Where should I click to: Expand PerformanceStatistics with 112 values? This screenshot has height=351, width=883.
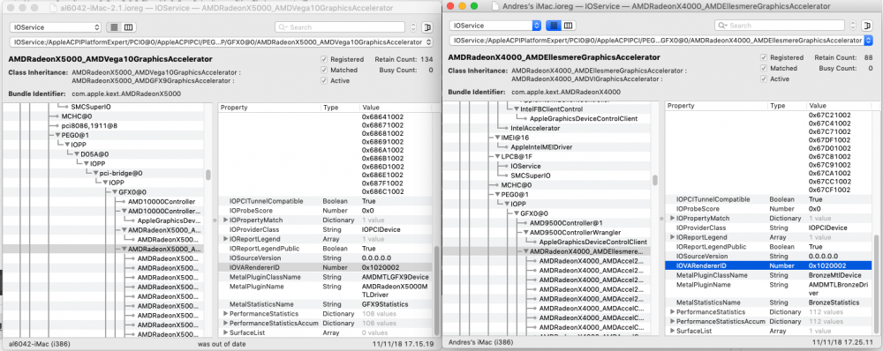point(673,311)
